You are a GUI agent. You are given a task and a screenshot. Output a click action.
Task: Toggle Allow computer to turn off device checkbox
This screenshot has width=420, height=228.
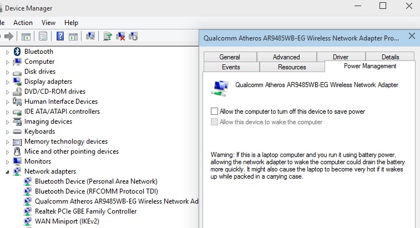point(214,111)
